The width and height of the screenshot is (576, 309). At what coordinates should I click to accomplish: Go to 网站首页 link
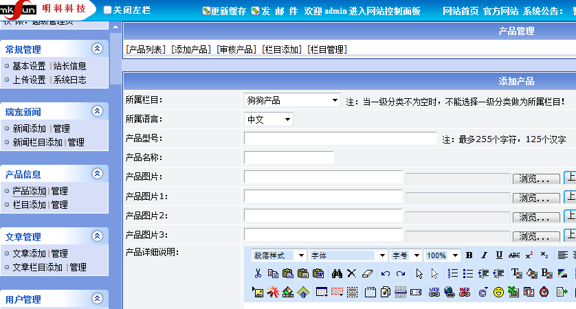pyautogui.click(x=461, y=11)
